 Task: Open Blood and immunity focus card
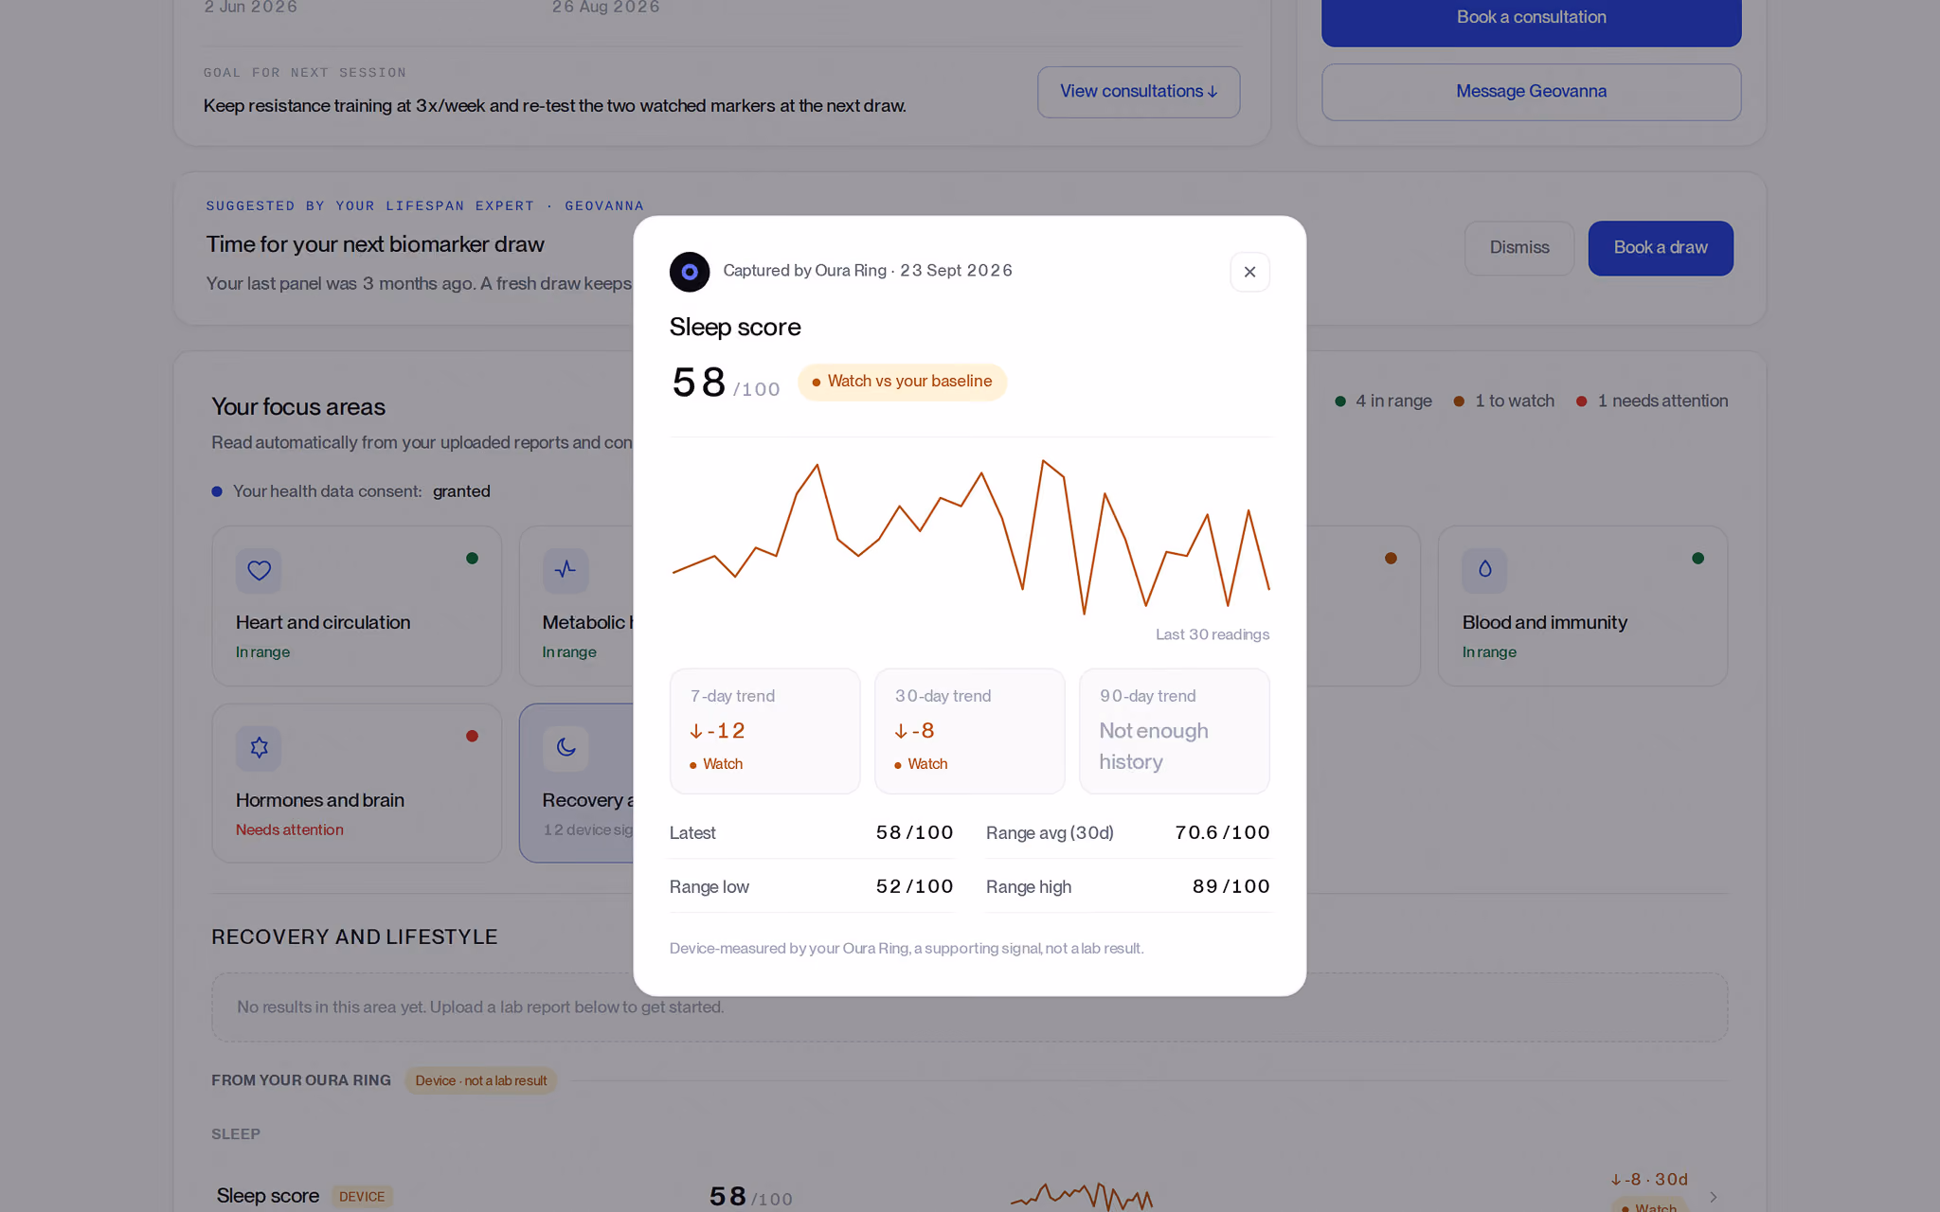[x=1582, y=606]
